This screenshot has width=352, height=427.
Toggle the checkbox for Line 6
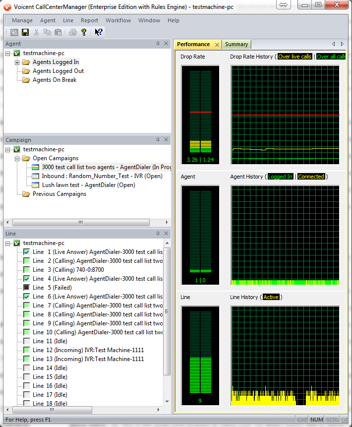click(26, 297)
